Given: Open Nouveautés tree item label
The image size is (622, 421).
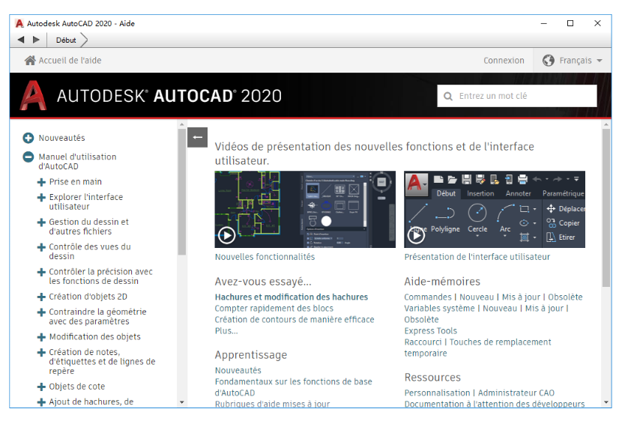Looking at the screenshot, I should (x=61, y=138).
